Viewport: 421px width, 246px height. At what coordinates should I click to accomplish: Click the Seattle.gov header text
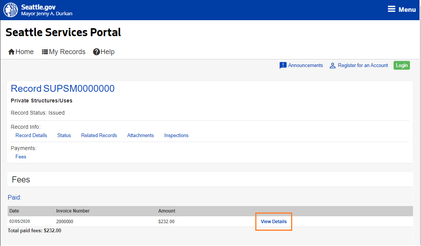[38, 7]
